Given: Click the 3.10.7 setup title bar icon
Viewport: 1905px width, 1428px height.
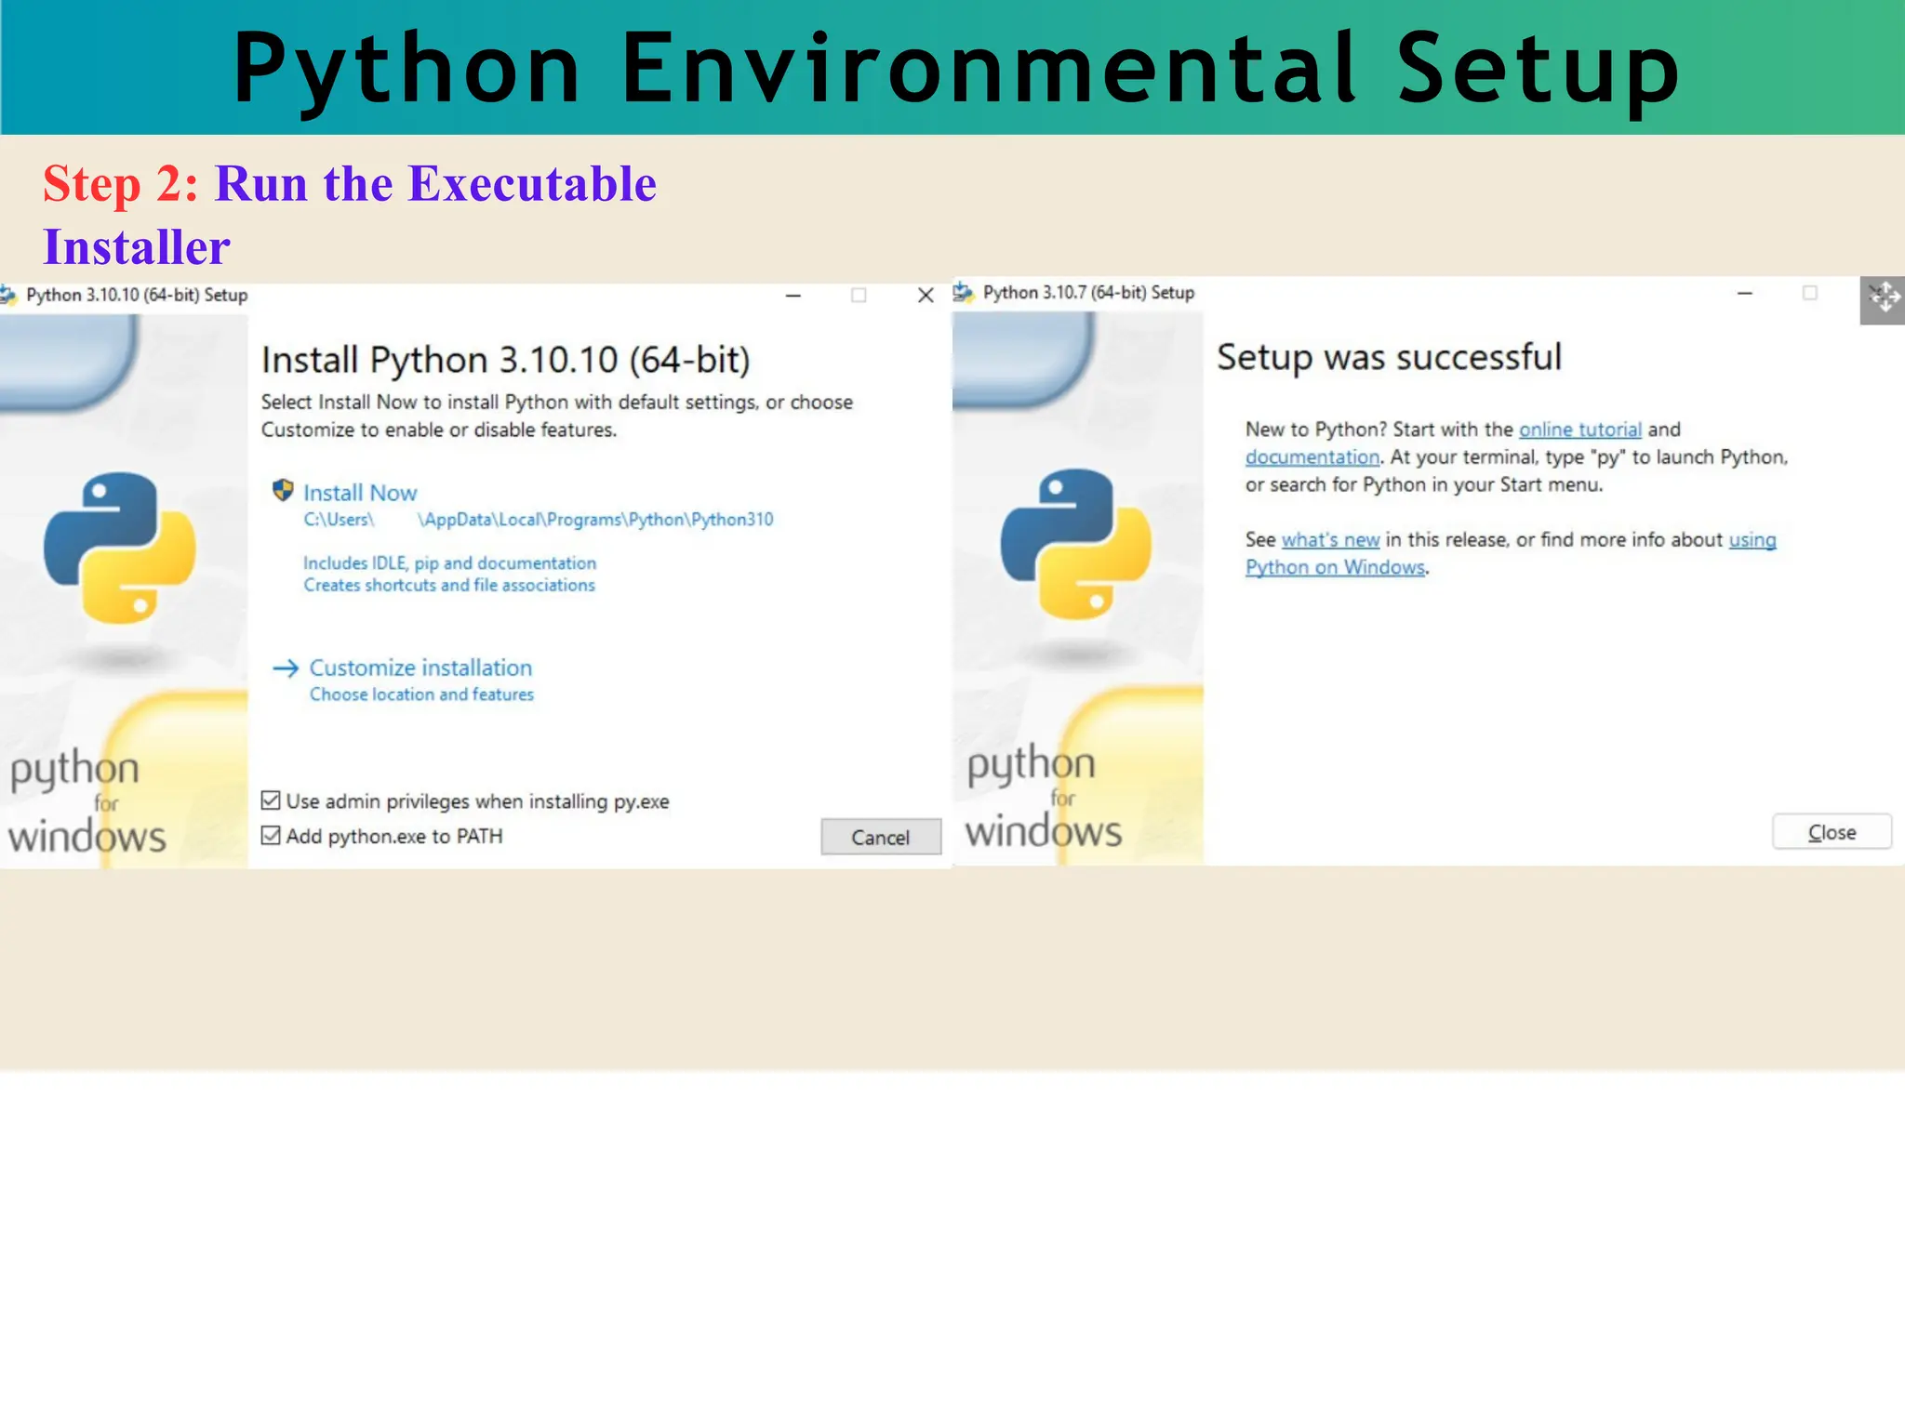Looking at the screenshot, I should pyautogui.click(x=964, y=293).
